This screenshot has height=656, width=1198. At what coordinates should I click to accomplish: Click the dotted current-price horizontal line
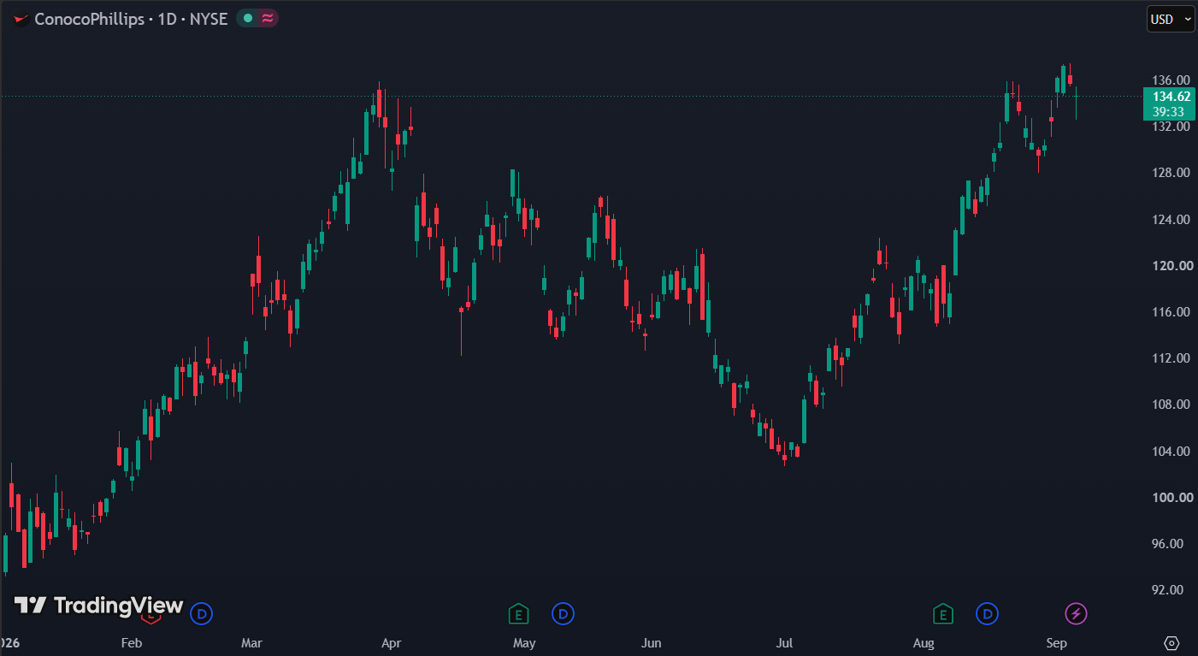(x=571, y=96)
